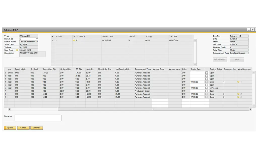Tick the checkbox in row 1
This screenshot has width=258, height=159.
click(x=207, y=73)
